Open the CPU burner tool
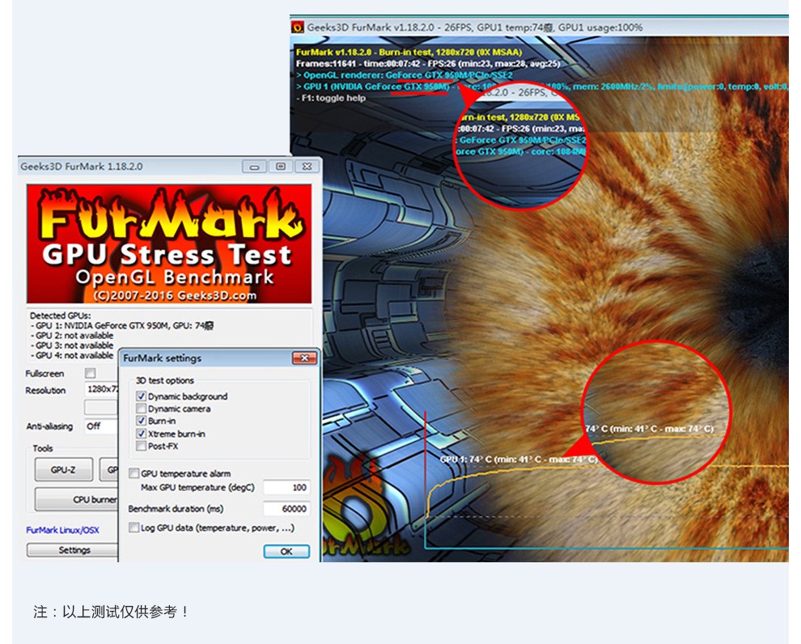 [x=77, y=499]
